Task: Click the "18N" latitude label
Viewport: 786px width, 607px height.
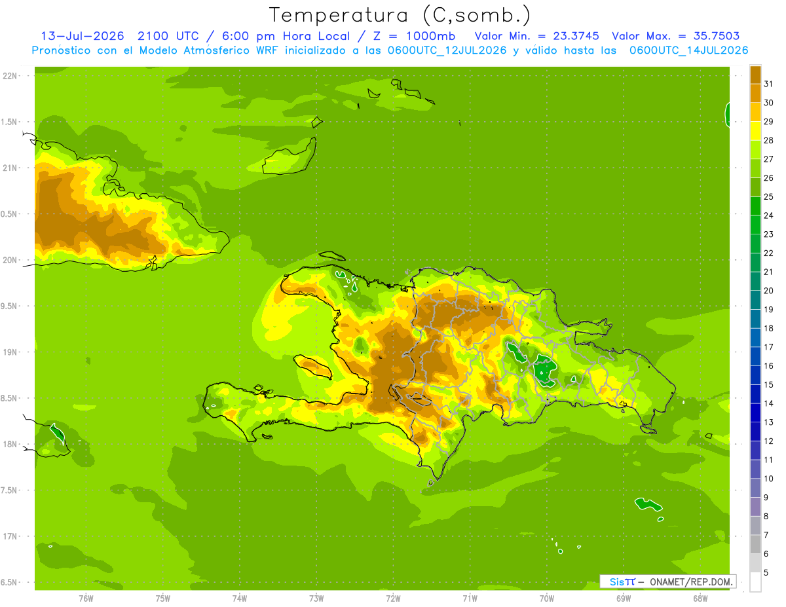Action: pos(10,444)
